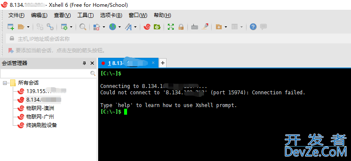Screen dimensions: 351x161
Task: Click the Xshell title bar logo icon
Action: point(4,5)
